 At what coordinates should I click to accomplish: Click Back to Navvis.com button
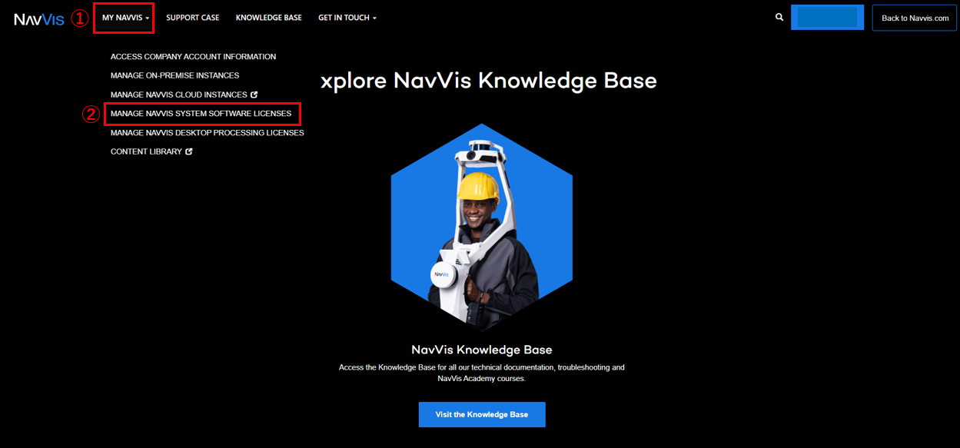coord(915,18)
